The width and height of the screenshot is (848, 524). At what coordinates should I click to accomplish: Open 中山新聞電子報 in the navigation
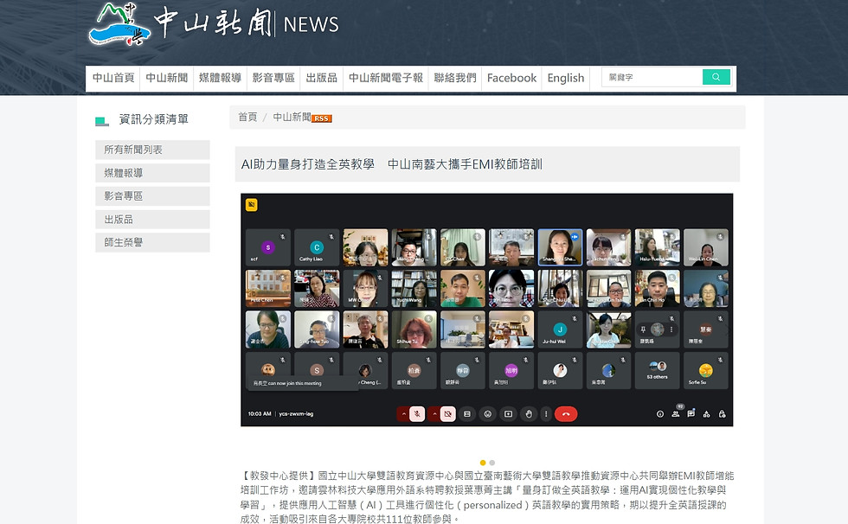pos(386,78)
